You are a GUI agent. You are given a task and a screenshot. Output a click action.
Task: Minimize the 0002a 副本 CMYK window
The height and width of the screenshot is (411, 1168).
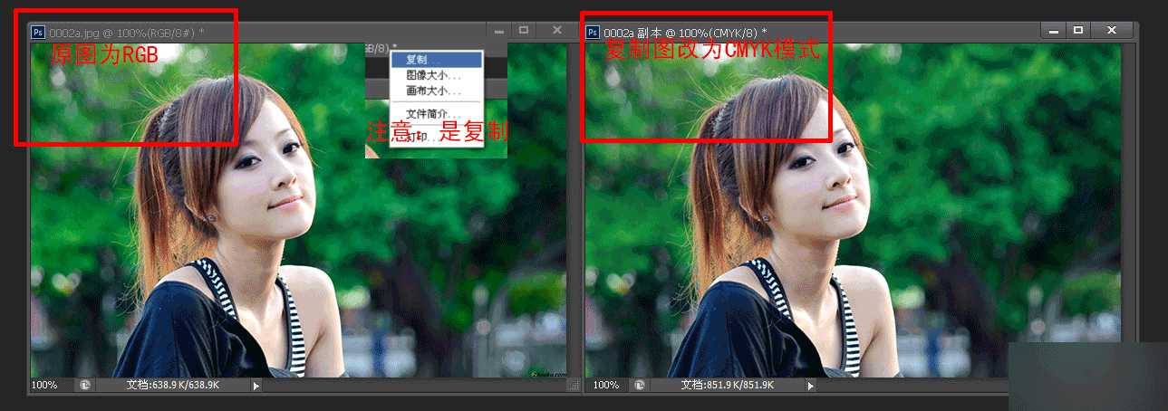point(1054,31)
